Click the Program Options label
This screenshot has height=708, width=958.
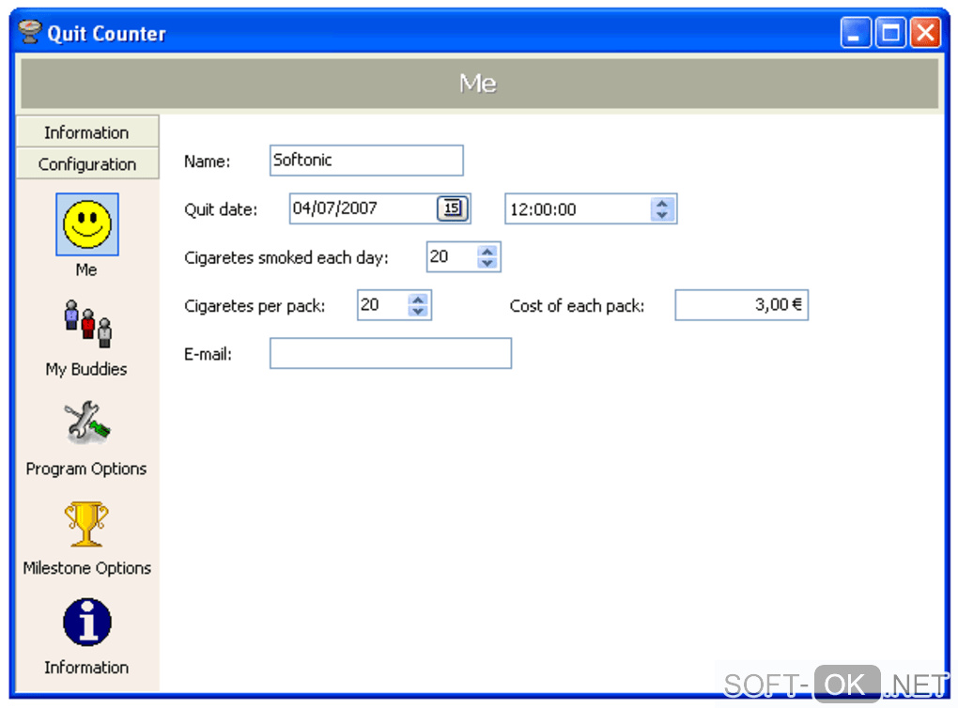tap(86, 469)
